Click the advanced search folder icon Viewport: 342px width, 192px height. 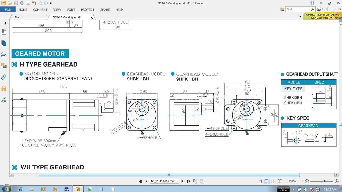pos(282,9)
